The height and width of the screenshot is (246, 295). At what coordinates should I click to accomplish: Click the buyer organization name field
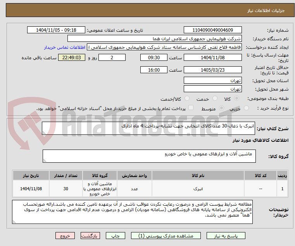[154, 39]
